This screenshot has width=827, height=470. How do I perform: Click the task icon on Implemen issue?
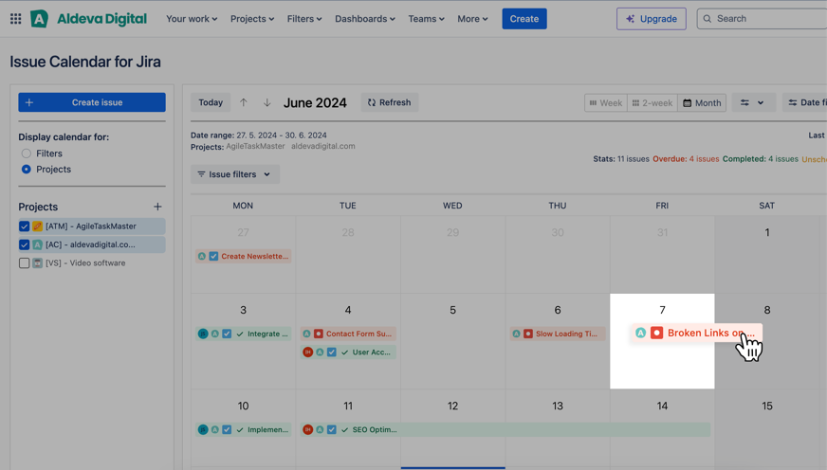tap(227, 429)
